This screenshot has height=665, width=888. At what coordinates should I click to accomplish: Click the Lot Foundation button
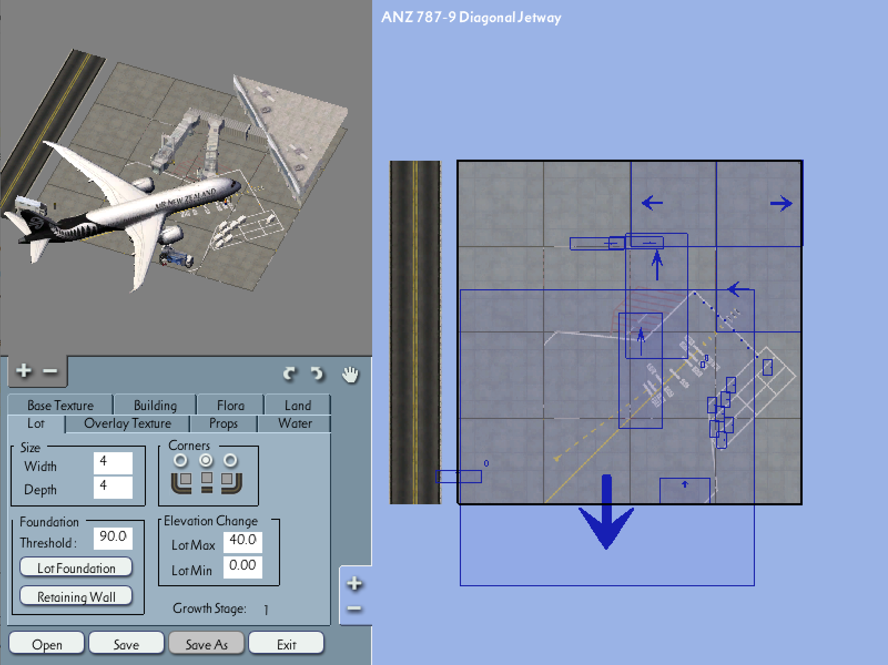pos(76,567)
